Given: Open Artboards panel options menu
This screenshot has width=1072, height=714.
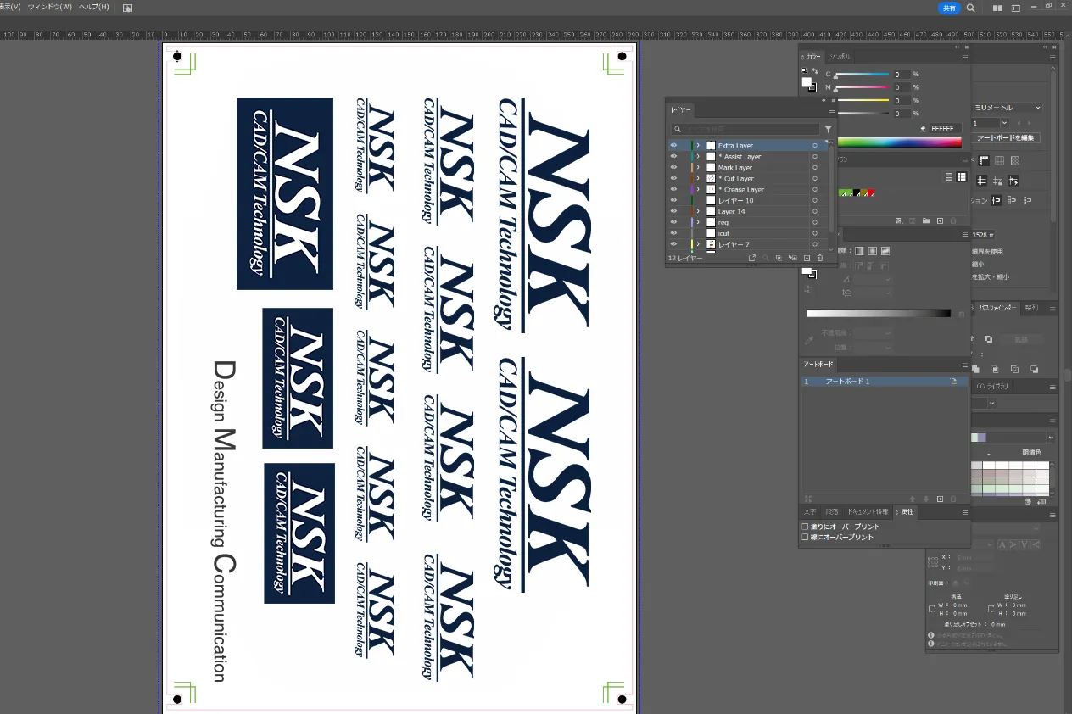Looking at the screenshot, I should point(964,365).
